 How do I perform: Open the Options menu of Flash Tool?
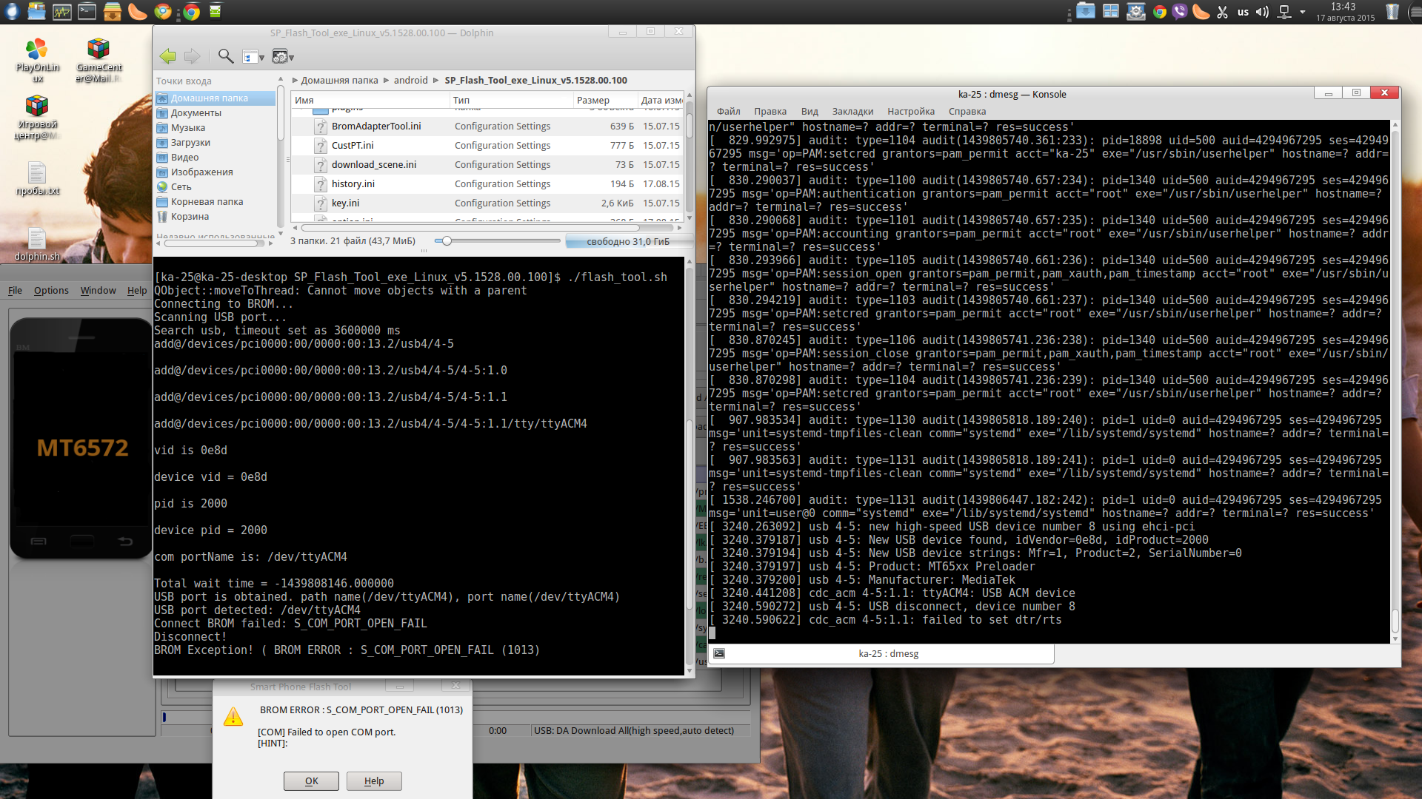[x=51, y=291]
